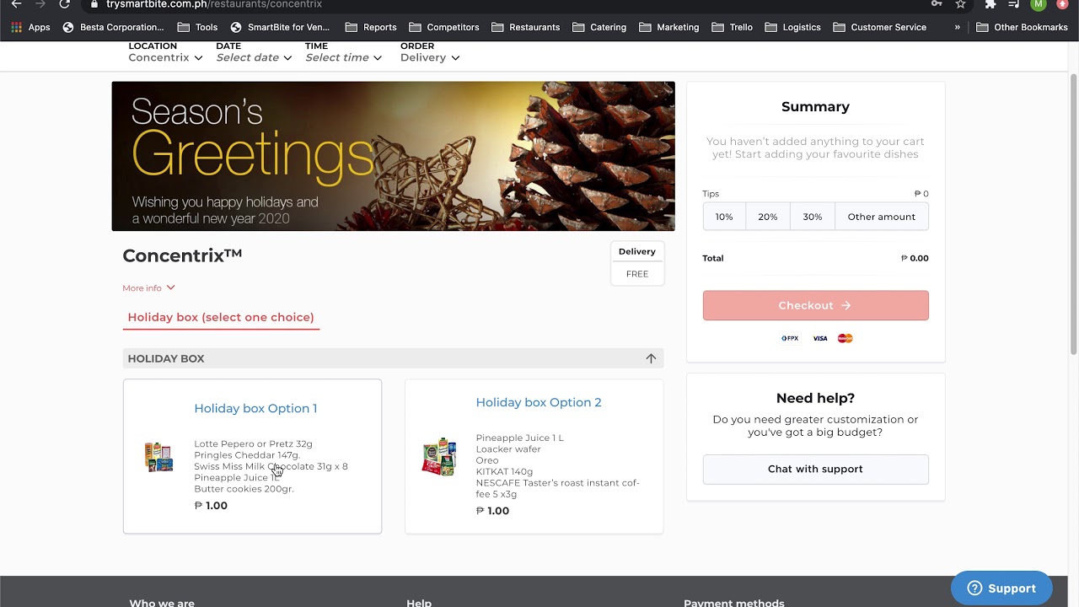Click Holiday box Option 1 product image

coord(158,456)
